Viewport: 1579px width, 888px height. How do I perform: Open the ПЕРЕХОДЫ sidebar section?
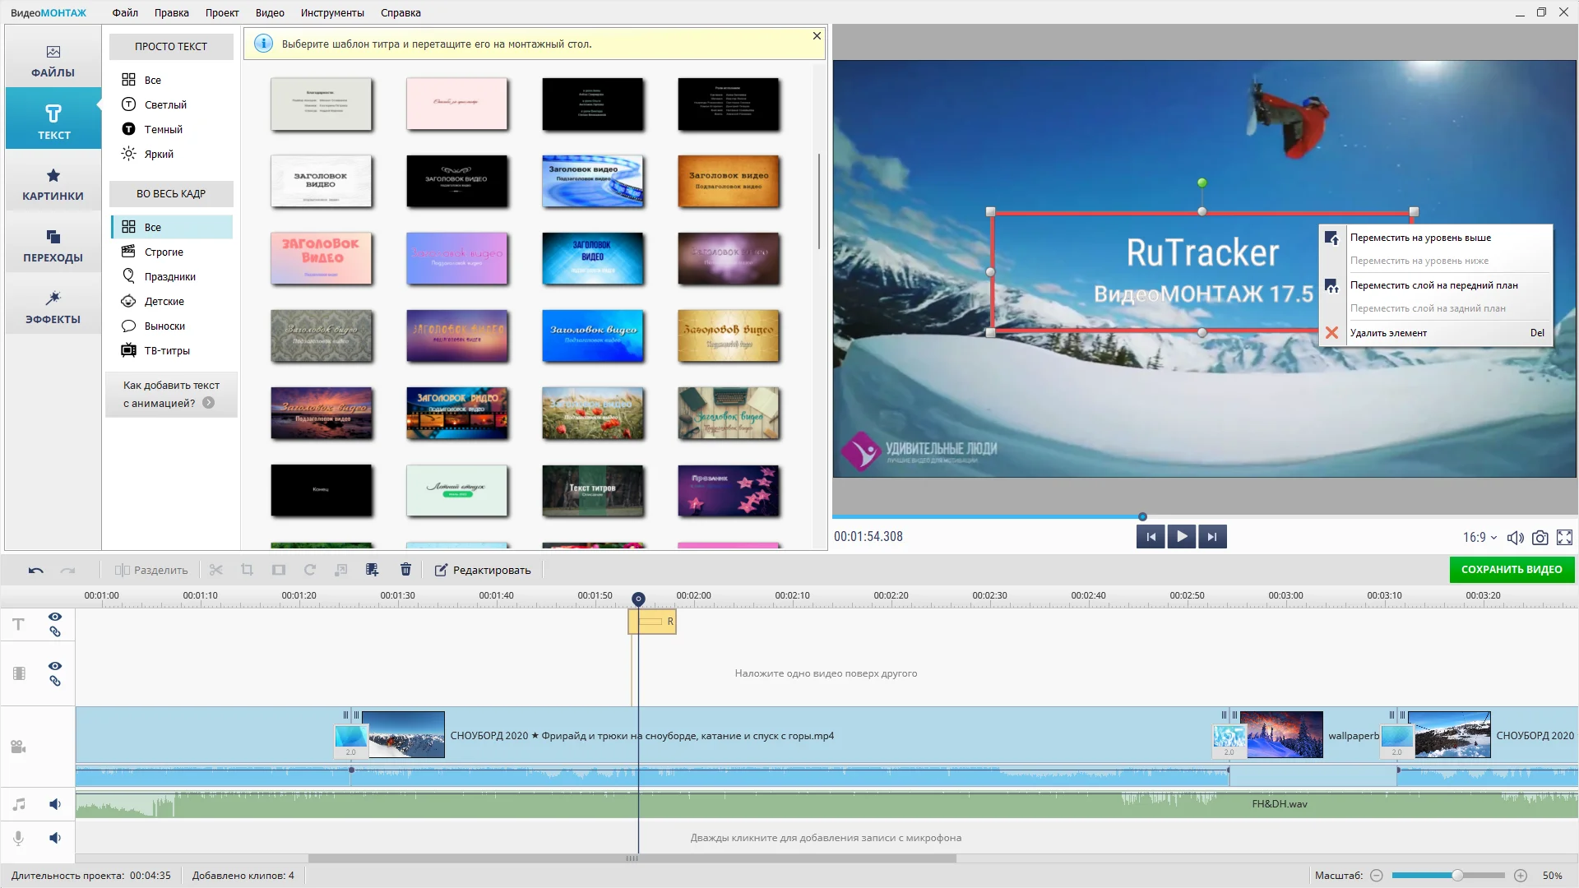coord(53,246)
